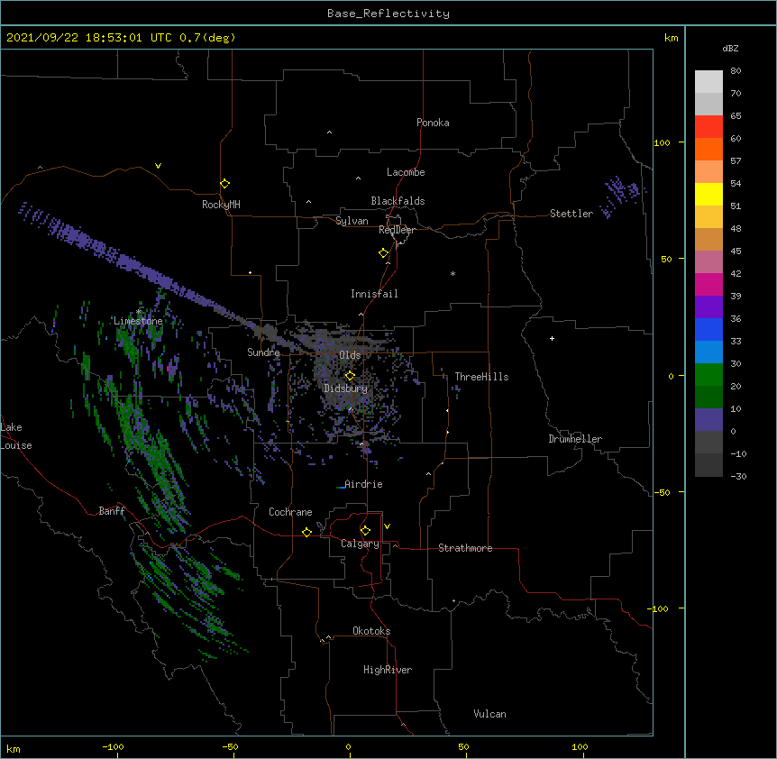777x759 pixels.
Task: Click the Olds town label
Action: [x=350, y=355]
